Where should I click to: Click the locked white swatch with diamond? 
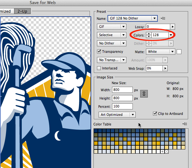click(162, 151)
